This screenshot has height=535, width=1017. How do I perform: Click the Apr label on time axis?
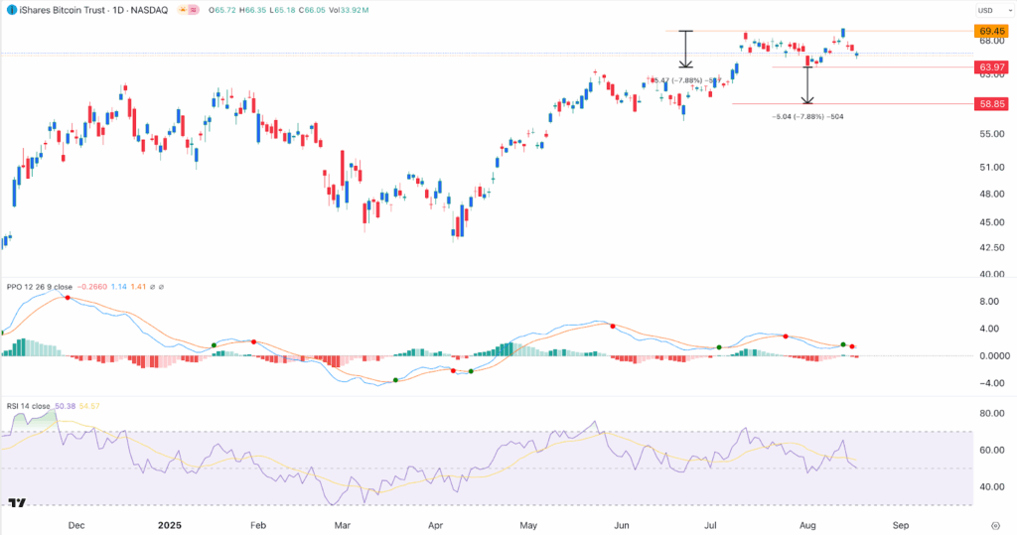435,525
